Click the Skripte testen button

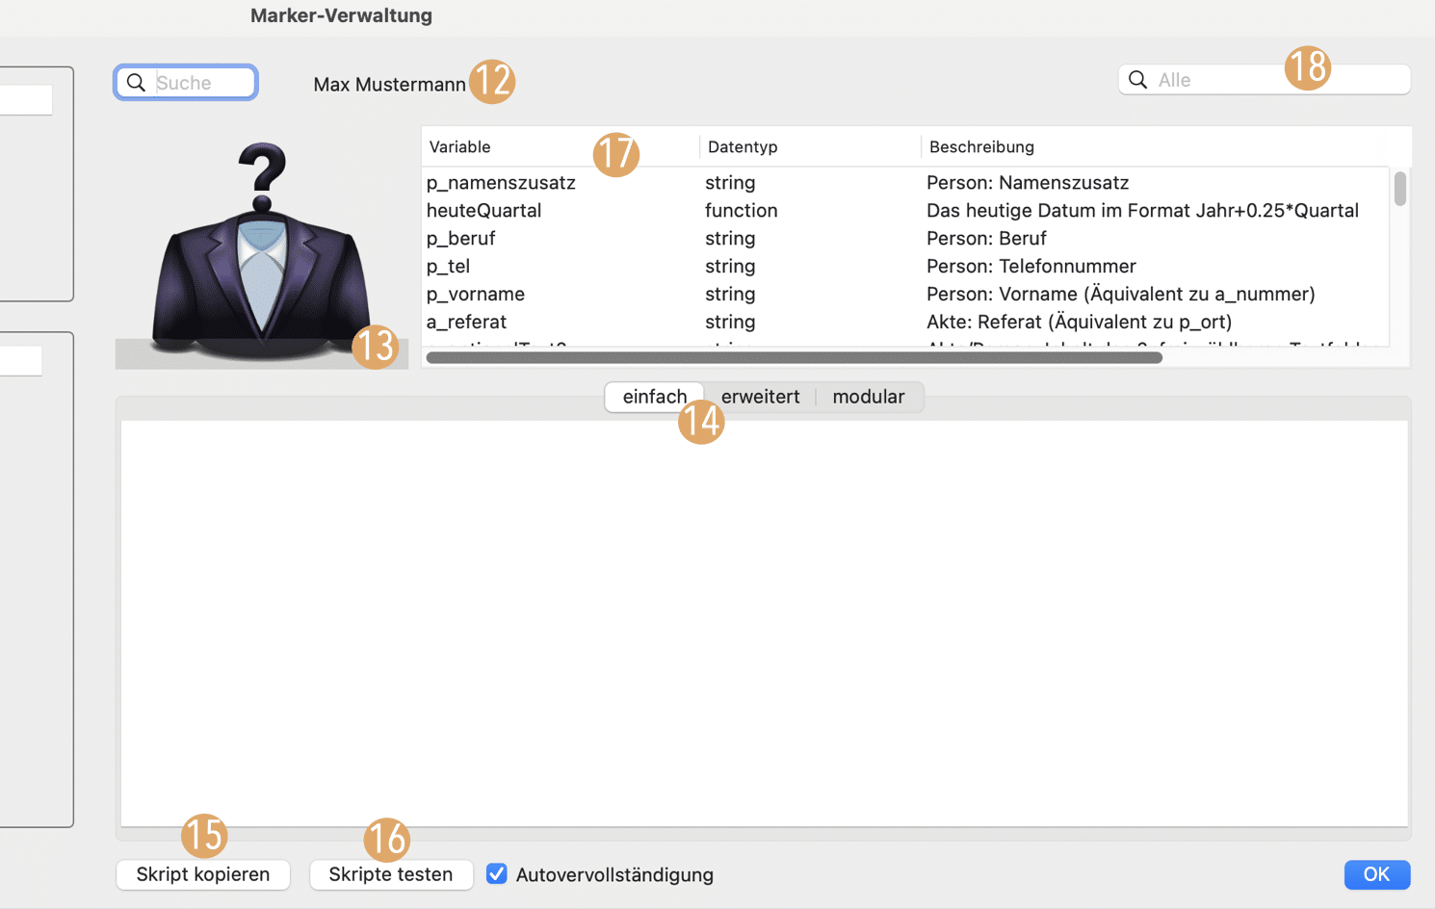[x=391, y=874]
